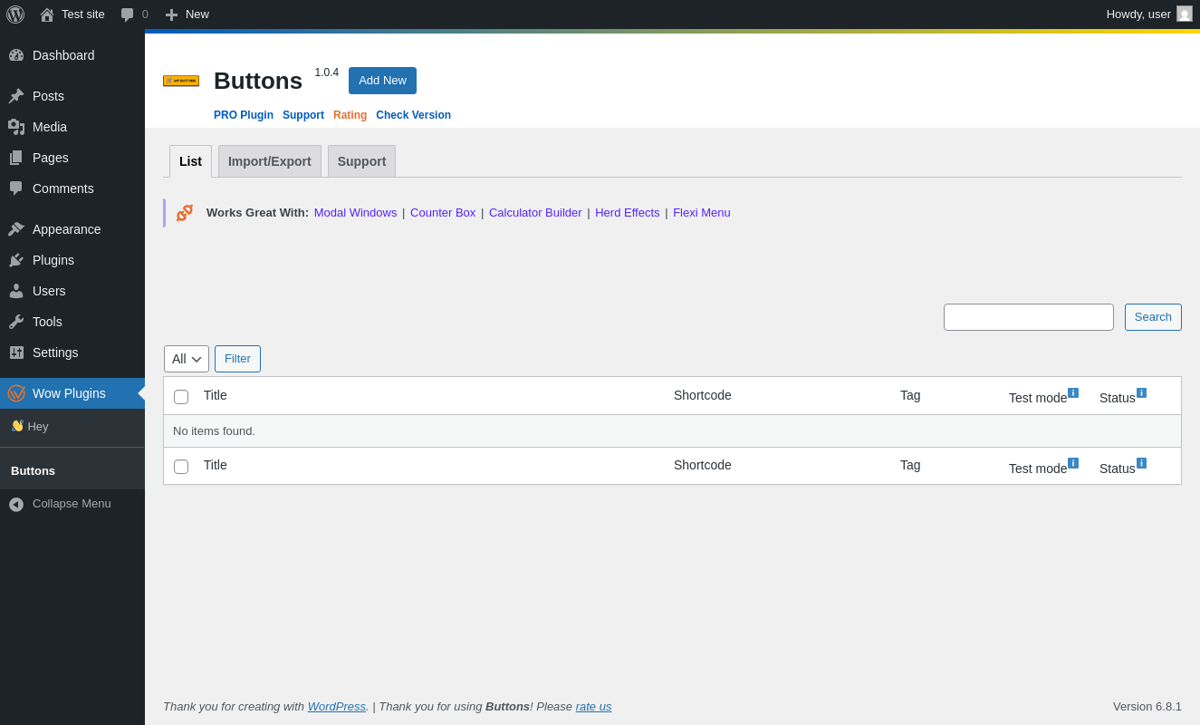Click the Filter button
The width and height of the screenshot is (1200, 725).
[x=237, y=359]
